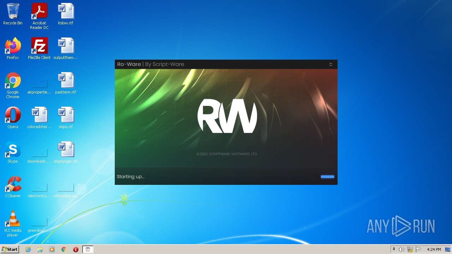Open Internet Explorer from taskbar
This screenshot has height=254, width=452.
[x=28, y=249]
